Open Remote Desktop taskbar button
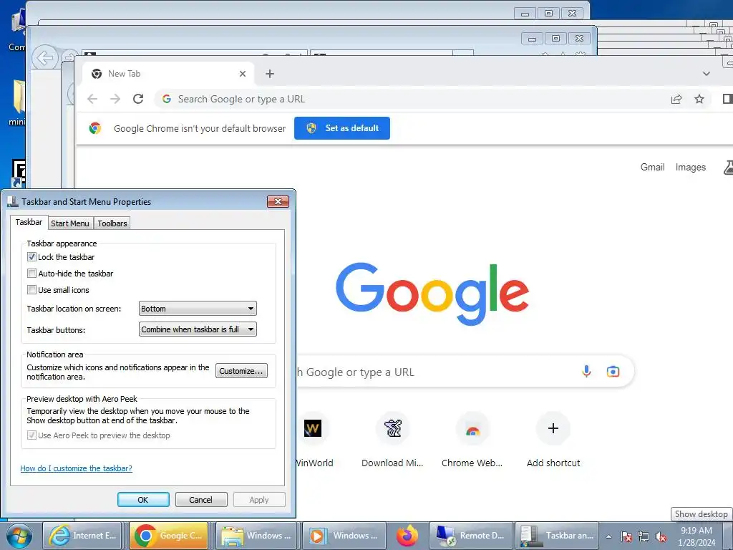733x550 pixels. 471,536
